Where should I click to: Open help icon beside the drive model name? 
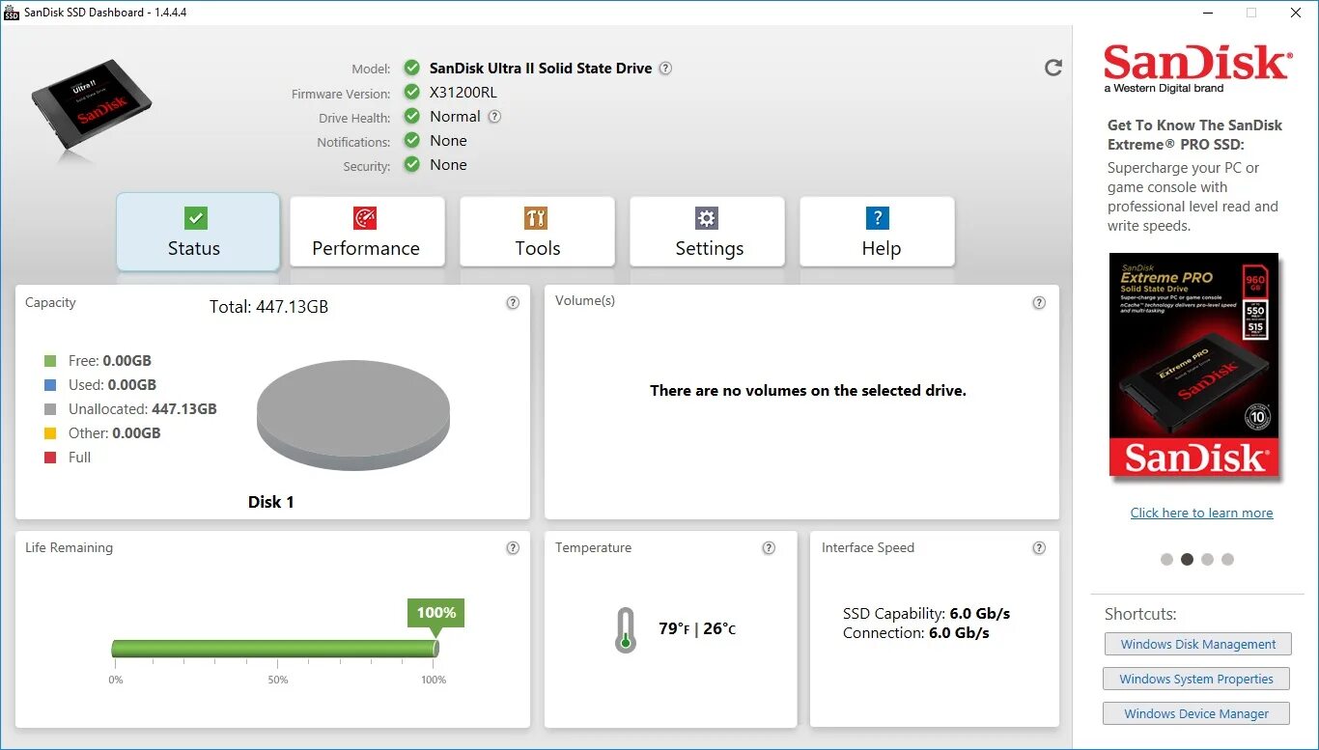[665, 69]
